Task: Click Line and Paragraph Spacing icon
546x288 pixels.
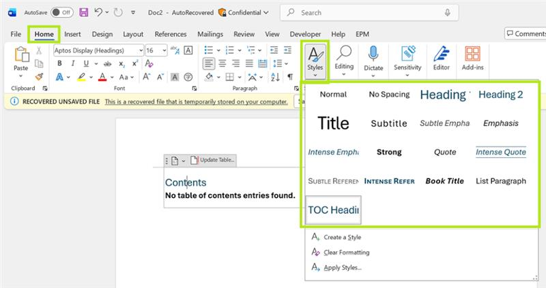Action: 278,63
